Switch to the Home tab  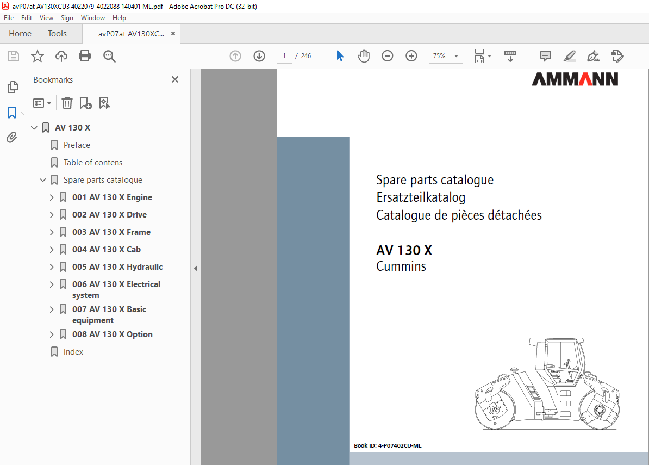[20, 34]
